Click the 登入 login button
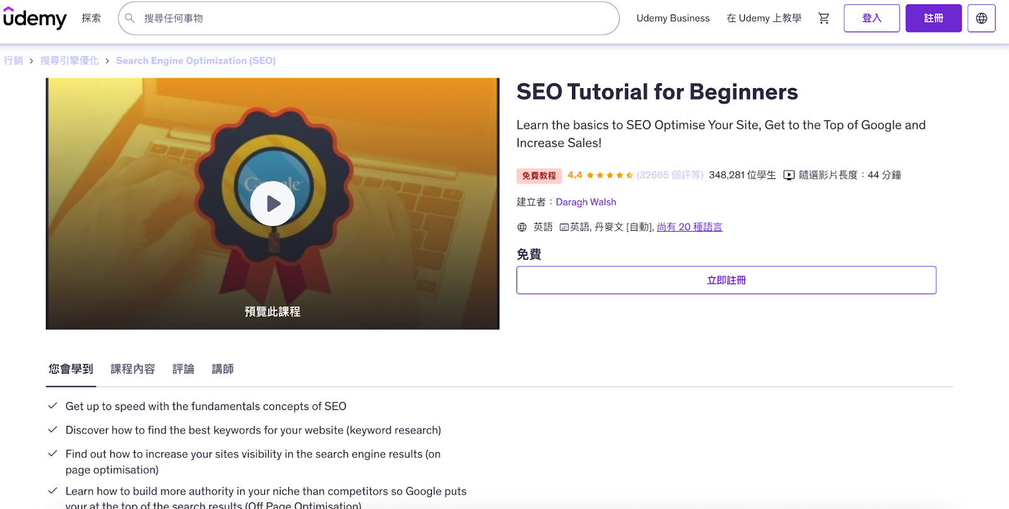Screen dimensions: 1009x509 [x=872, y=18]
